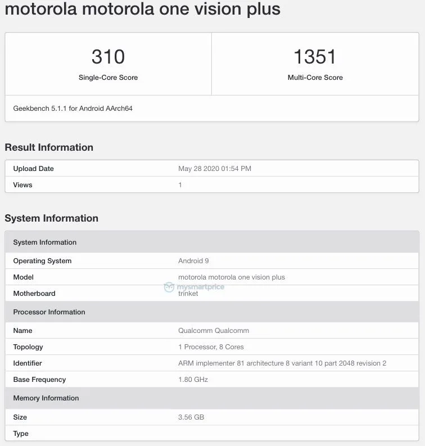Select the Model value in the system table
Viewport: 425px width, 446px height.
232,277
